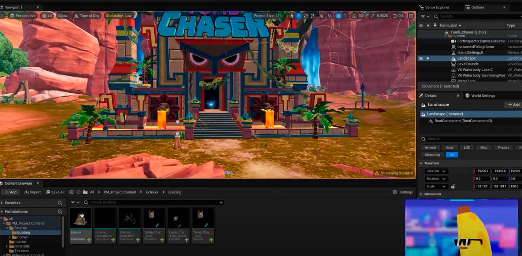The image size is (522, 256).
Task: Select the All filter in Details
Action: pos(452,155)
